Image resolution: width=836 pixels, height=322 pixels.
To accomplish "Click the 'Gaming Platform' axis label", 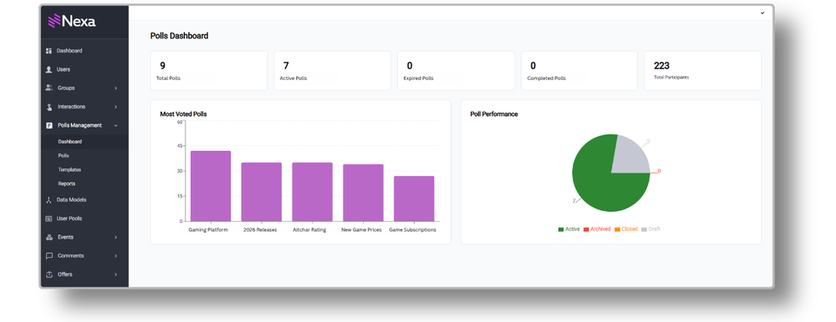I will [x=208, y=230].
